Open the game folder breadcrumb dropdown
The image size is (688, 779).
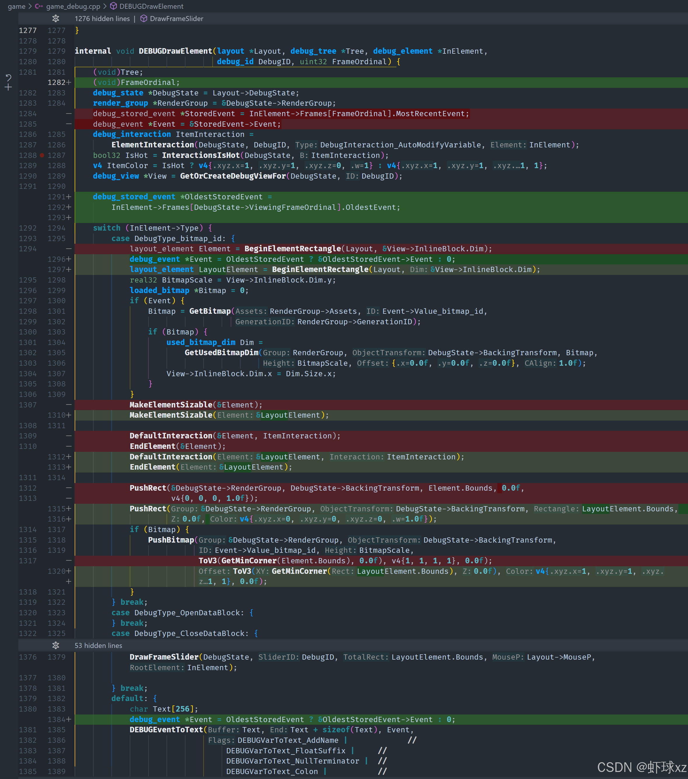coord(16,6)
